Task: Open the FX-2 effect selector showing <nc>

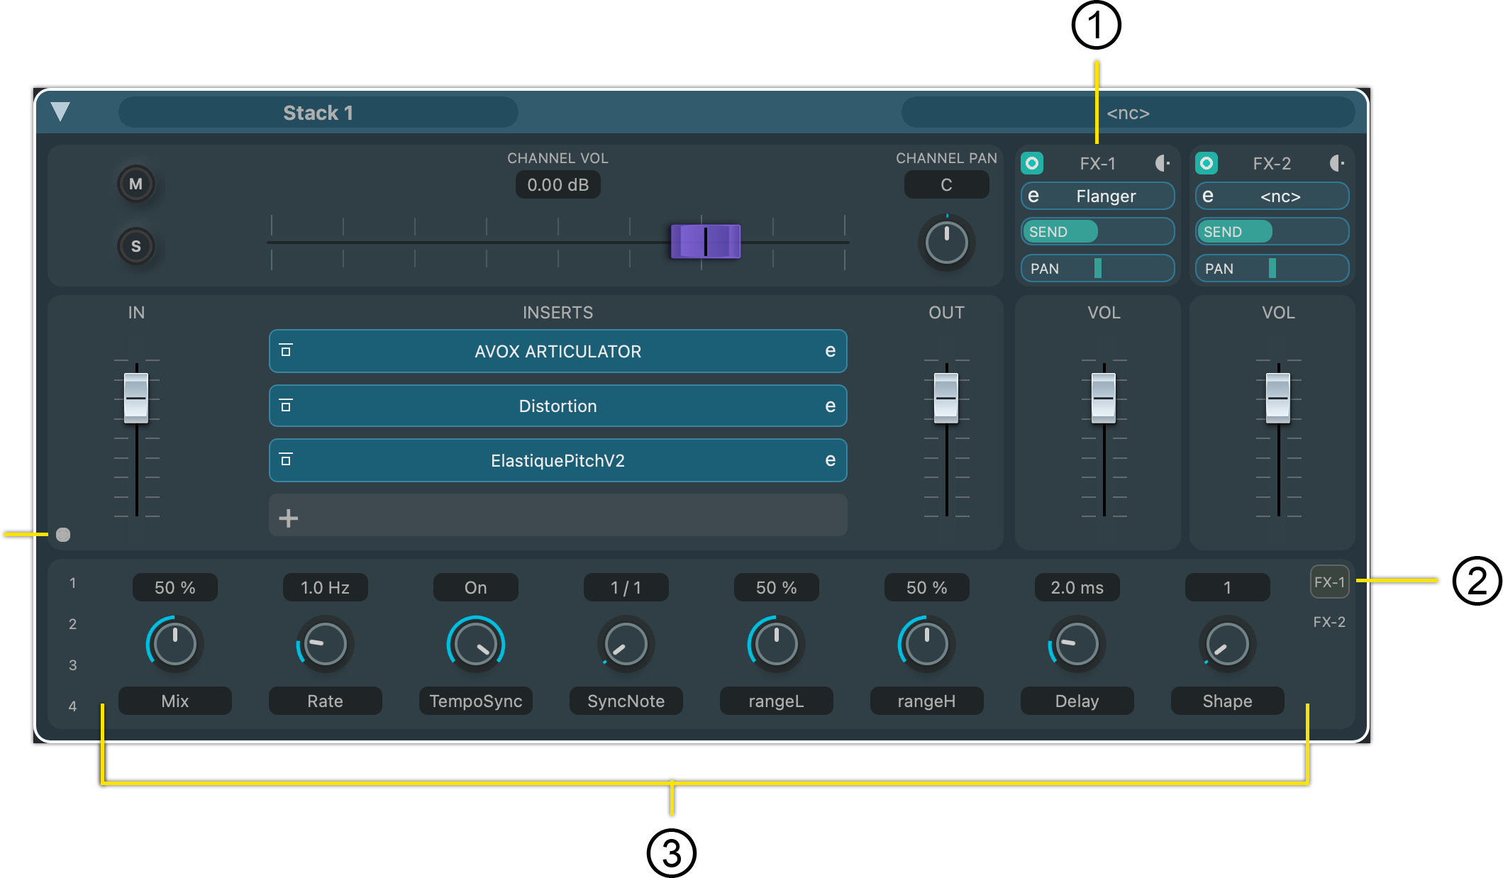Action: 1280,196
